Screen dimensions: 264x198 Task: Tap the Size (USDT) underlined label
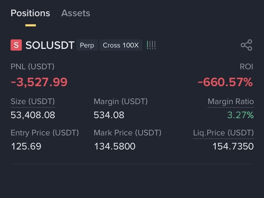click(33, 102)
